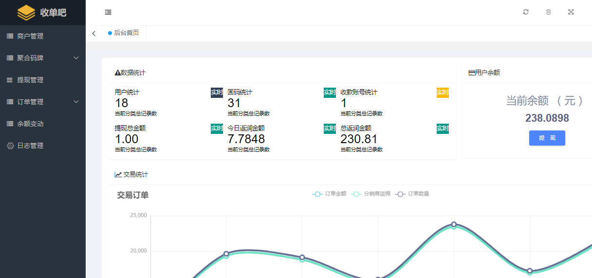Click the 实时 badge next to 用户统计
This screenshot has height=278, width=592.
(x=217, y=93)
